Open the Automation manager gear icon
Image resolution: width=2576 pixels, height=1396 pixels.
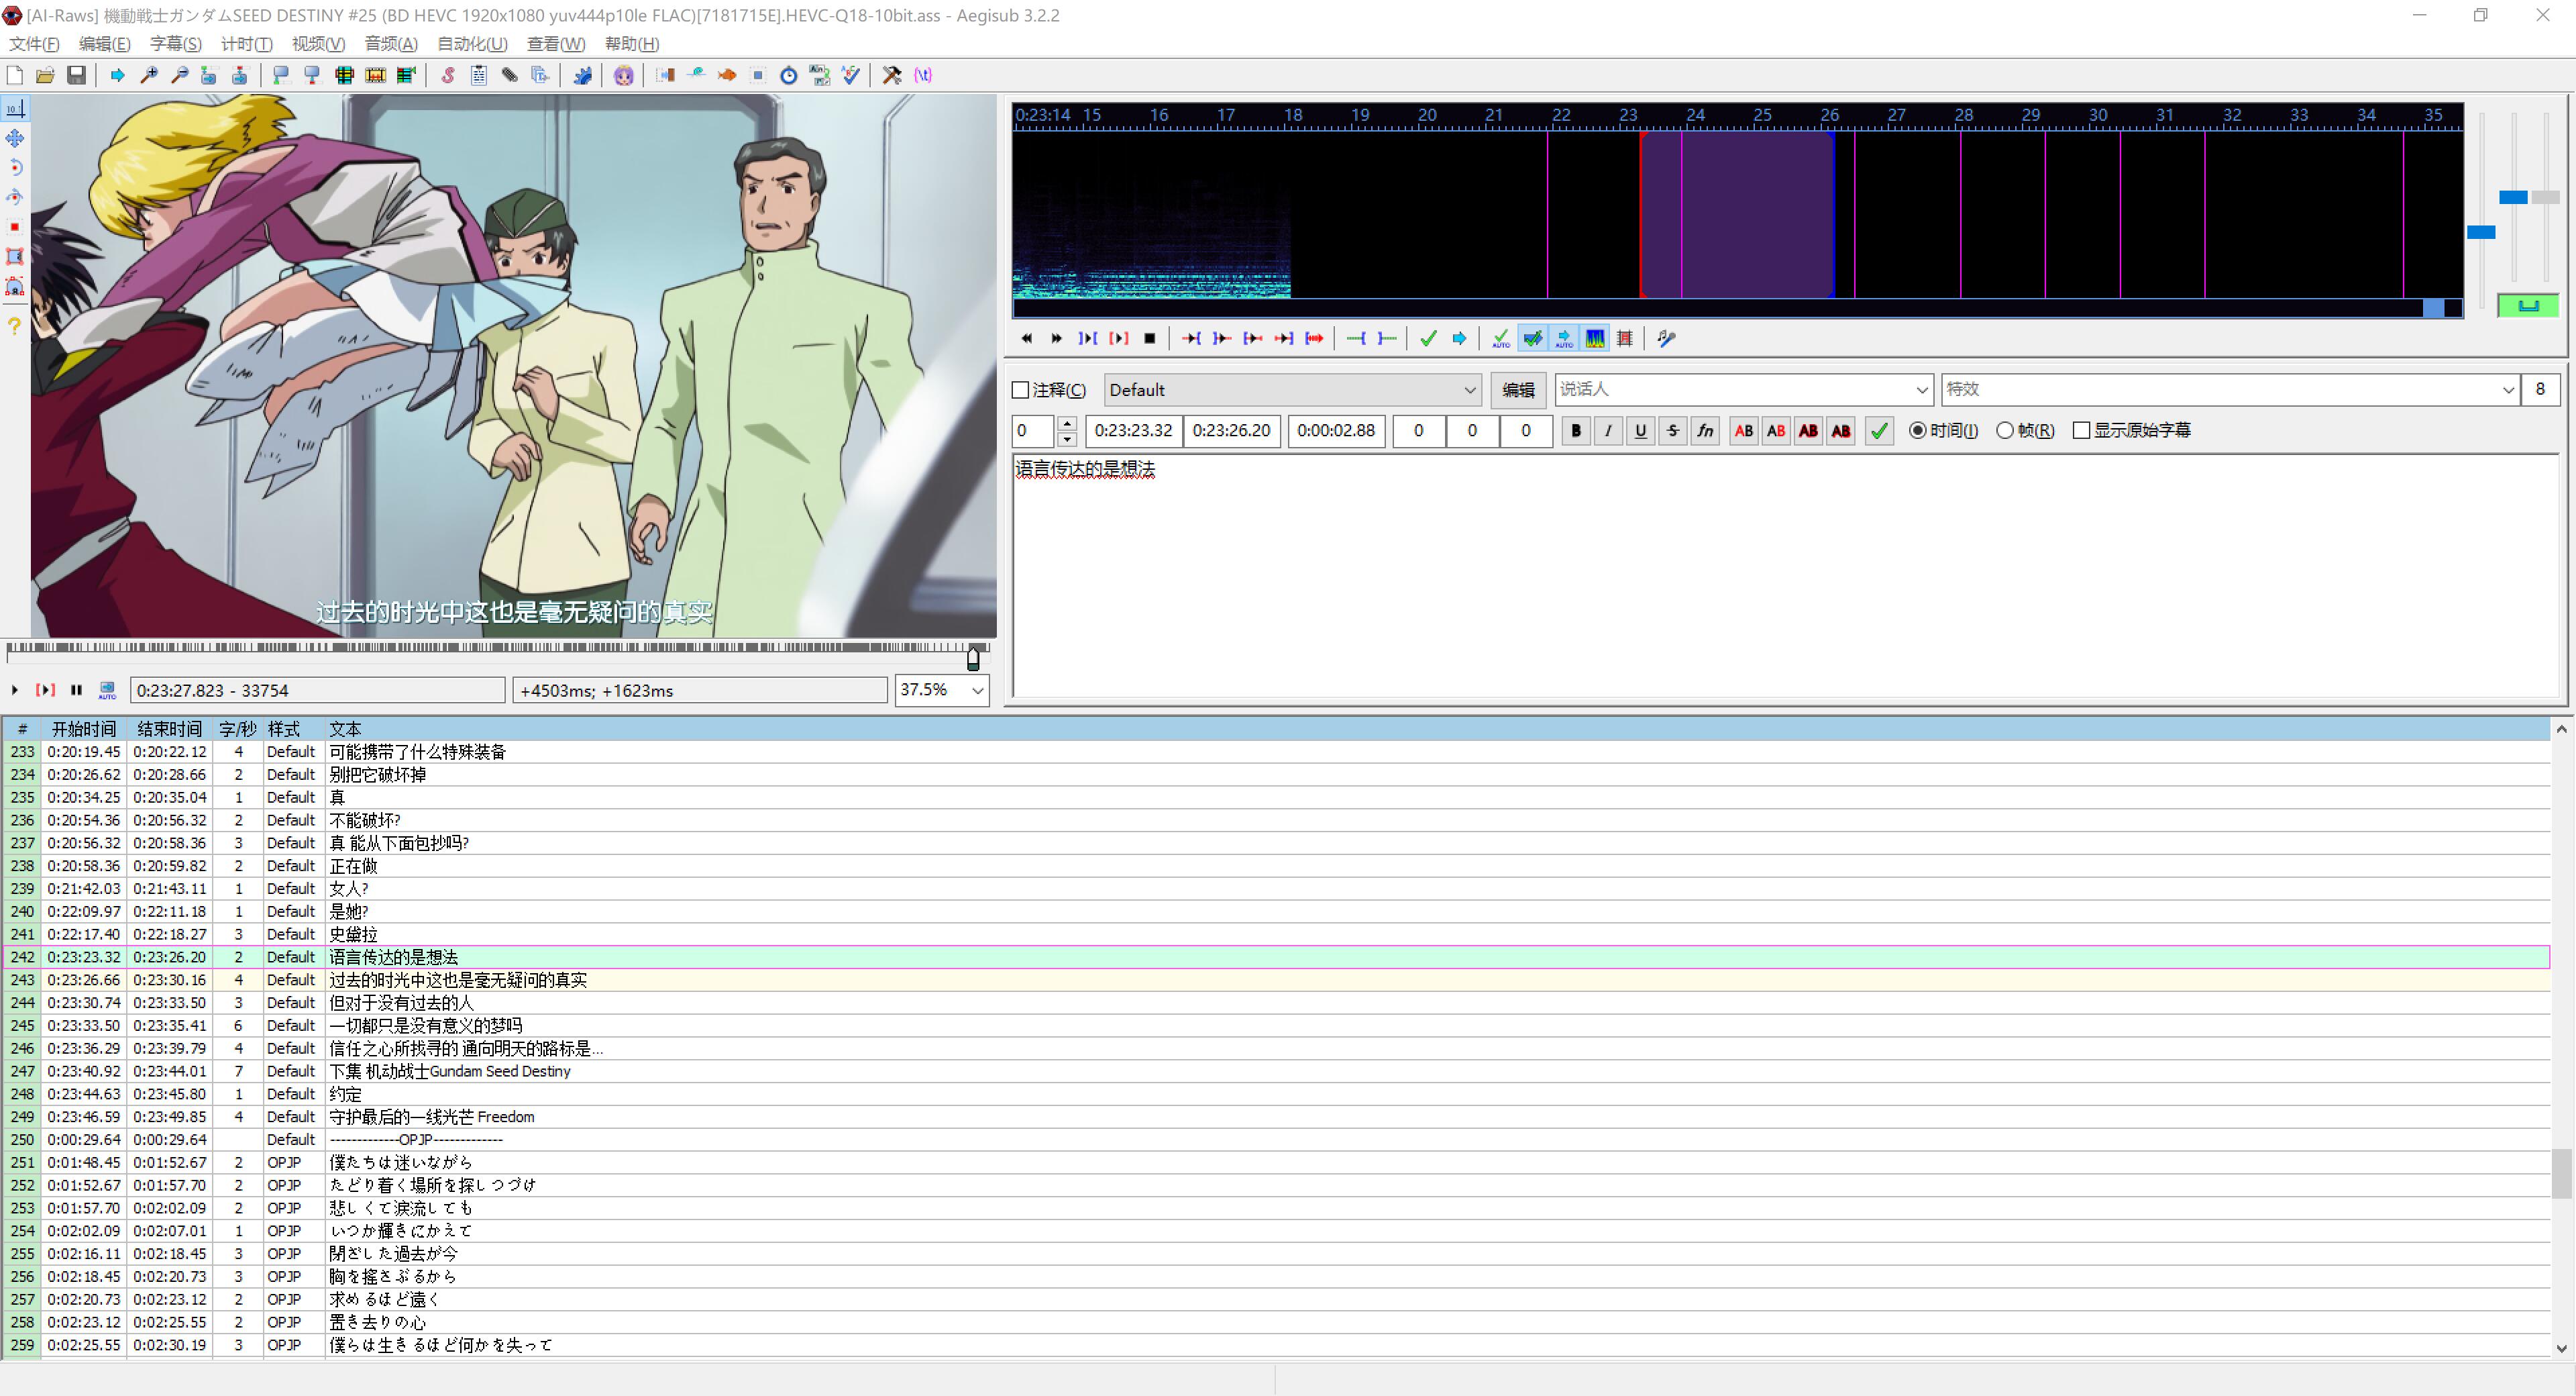point(582,75)
